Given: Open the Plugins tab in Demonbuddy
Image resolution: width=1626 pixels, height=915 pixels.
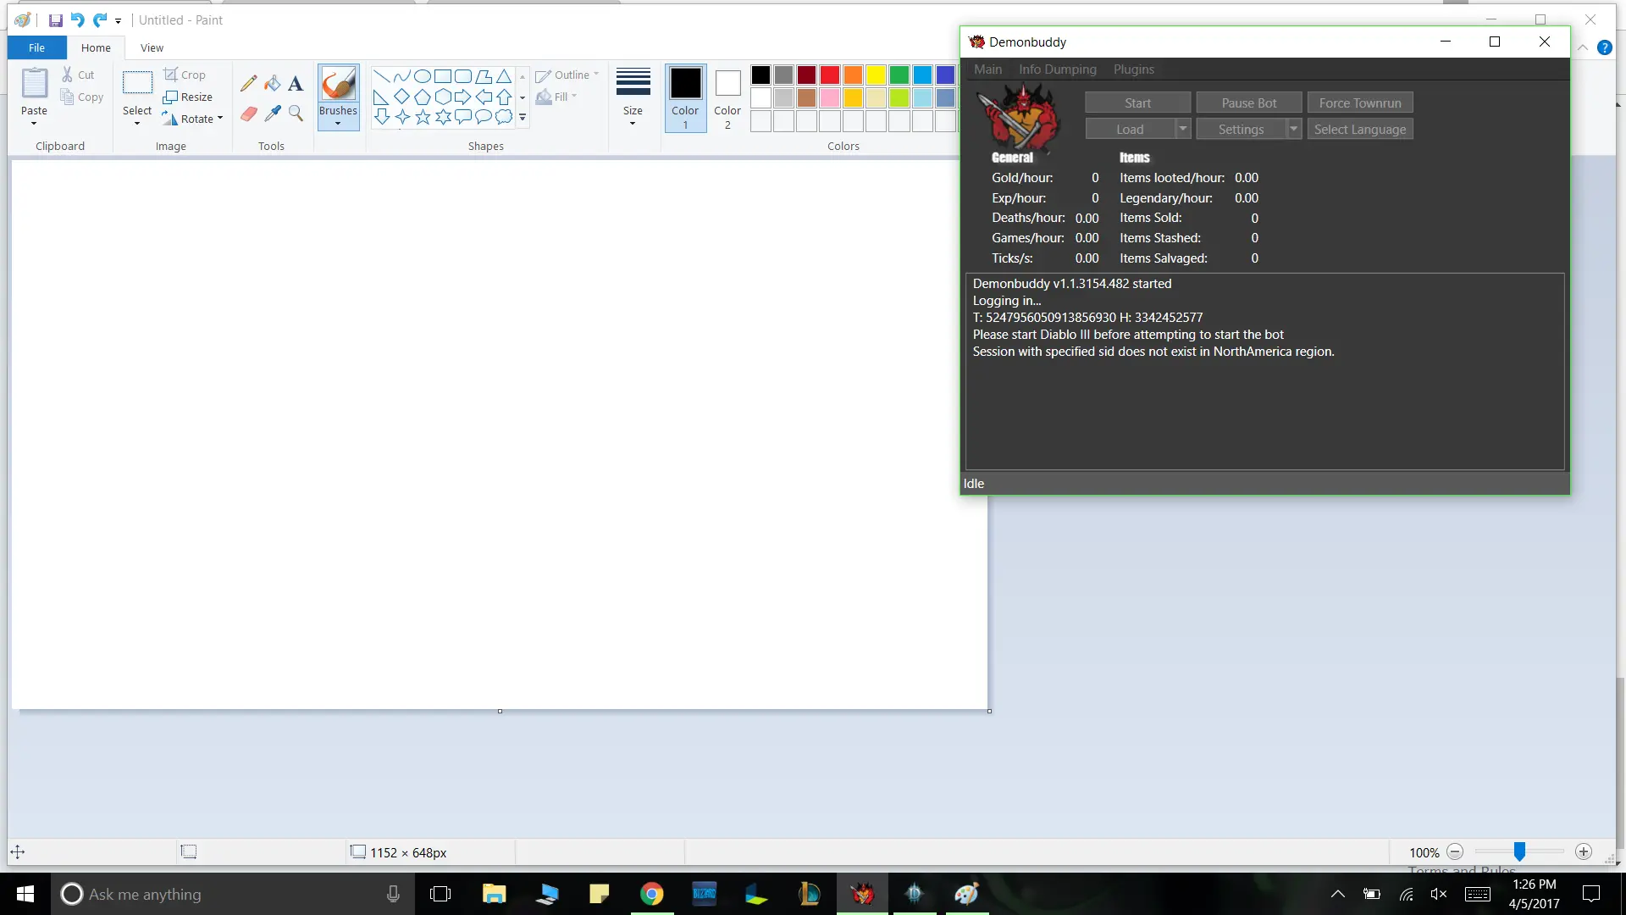Looking at the screenshot, I should click(x=1133, y=69).
